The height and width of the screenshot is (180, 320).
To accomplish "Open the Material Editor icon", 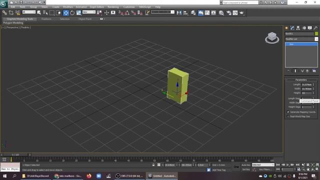I will tap(221, 13).
